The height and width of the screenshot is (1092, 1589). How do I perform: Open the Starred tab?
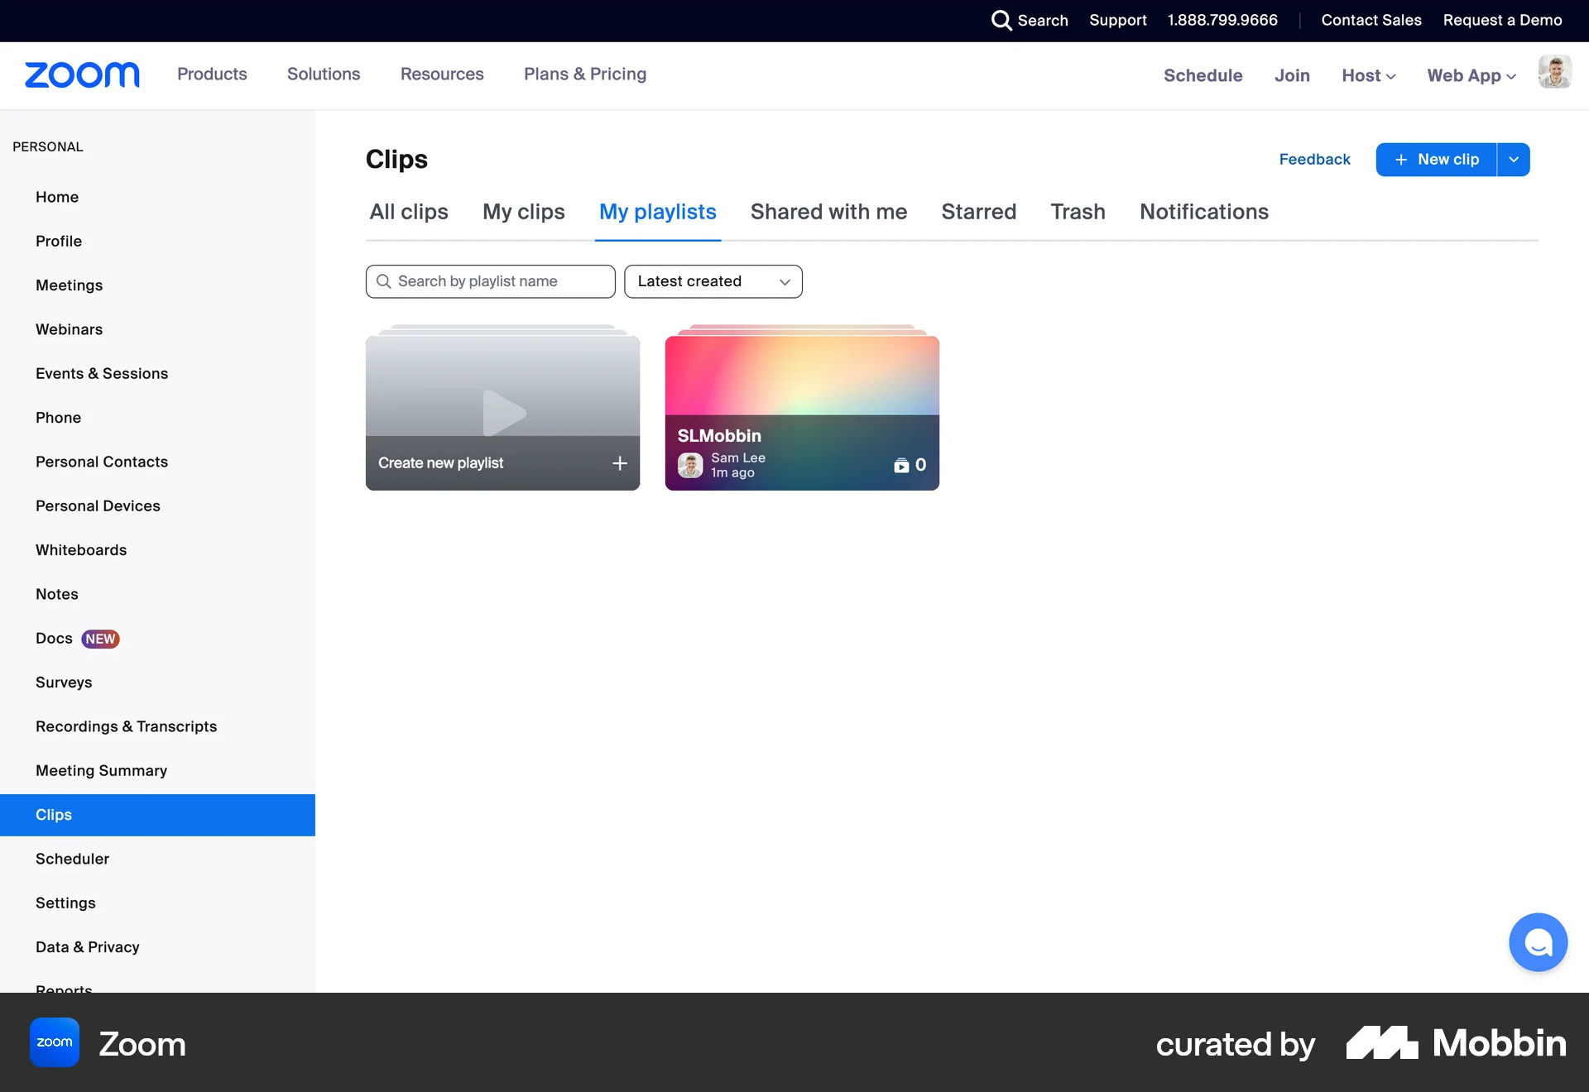click(x=978, y=212)
